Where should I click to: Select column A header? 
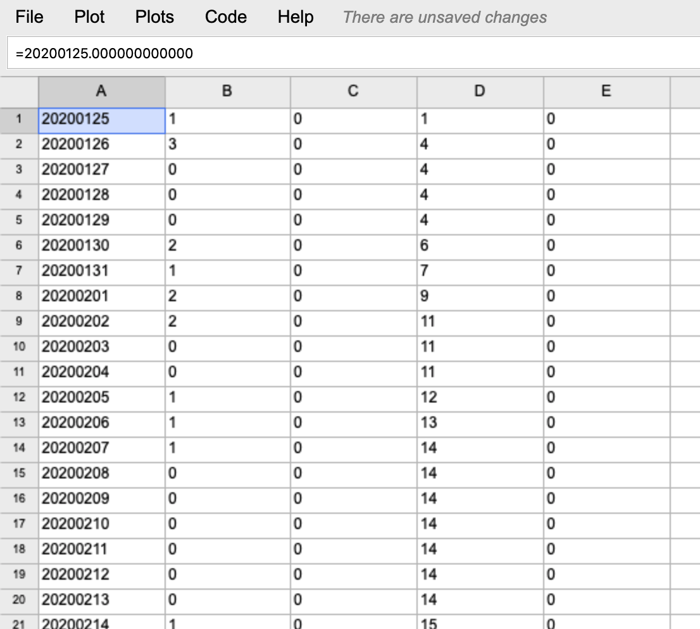point(102,92)
